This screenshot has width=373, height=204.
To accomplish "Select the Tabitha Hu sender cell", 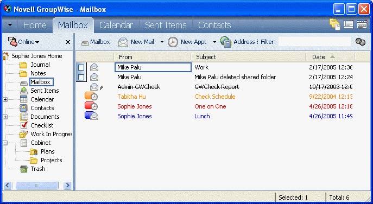I will [x=131, y=97].
